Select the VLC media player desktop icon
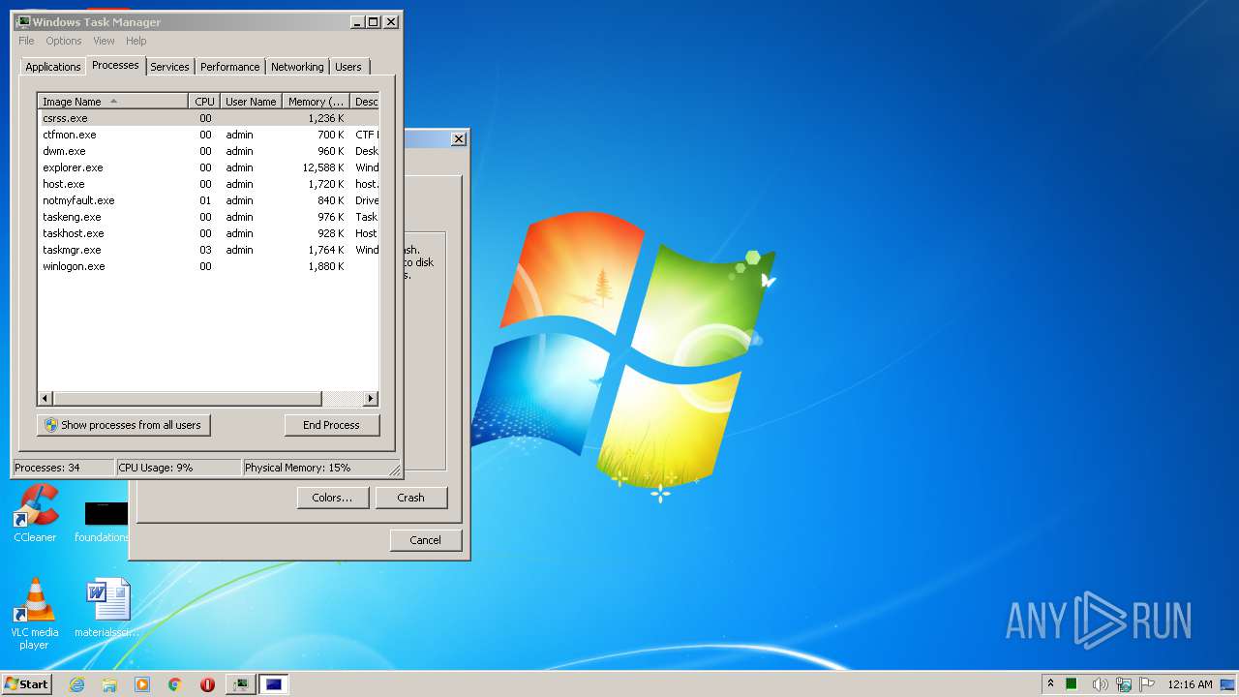This screenshot has height=697, width=1239. click(x=34, y=614)
